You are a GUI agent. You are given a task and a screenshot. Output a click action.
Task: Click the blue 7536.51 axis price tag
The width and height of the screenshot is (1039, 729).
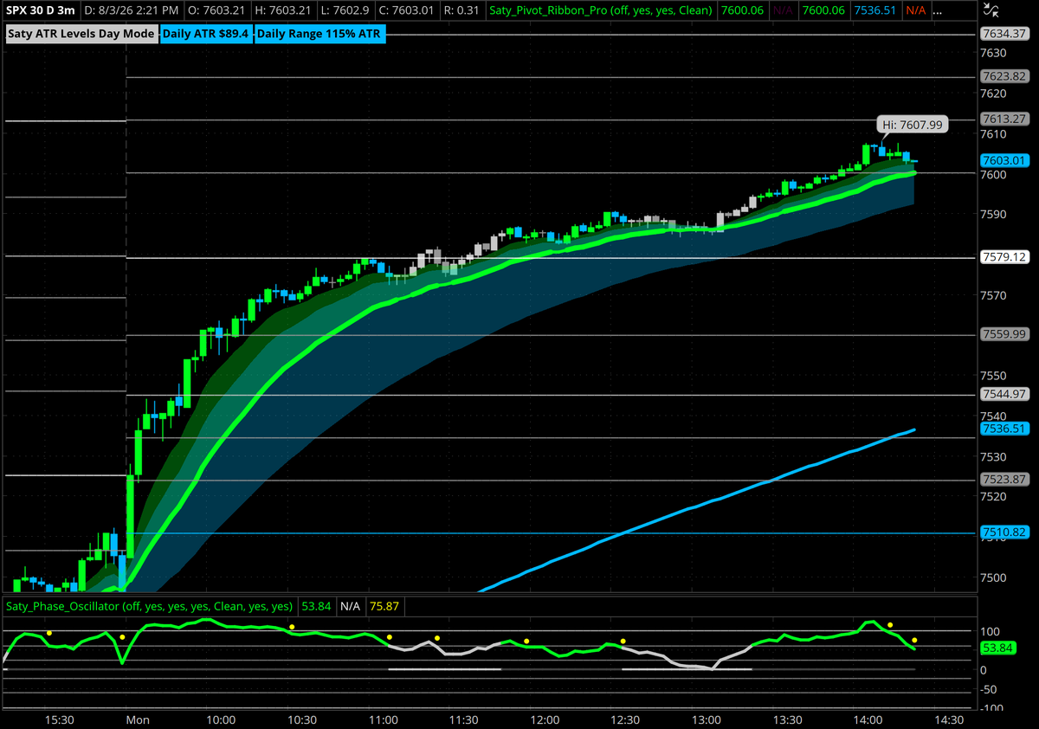coord(1004,428)
